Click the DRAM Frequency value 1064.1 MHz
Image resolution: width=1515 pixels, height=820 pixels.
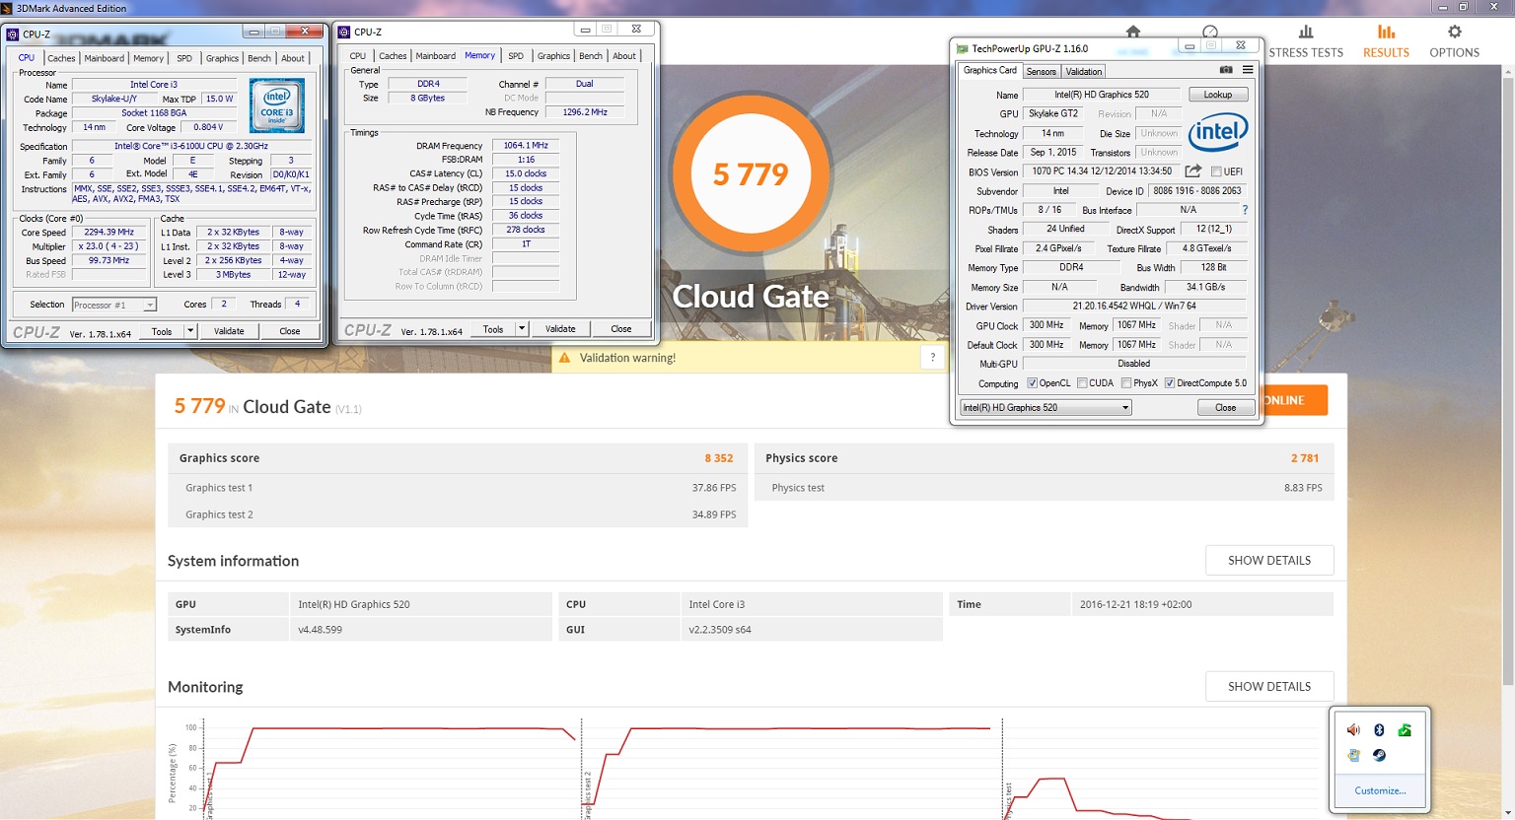pos(526,145)
